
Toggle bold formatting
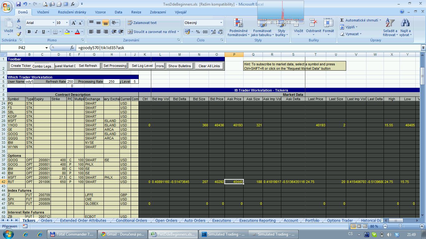(x=29, y=32)
